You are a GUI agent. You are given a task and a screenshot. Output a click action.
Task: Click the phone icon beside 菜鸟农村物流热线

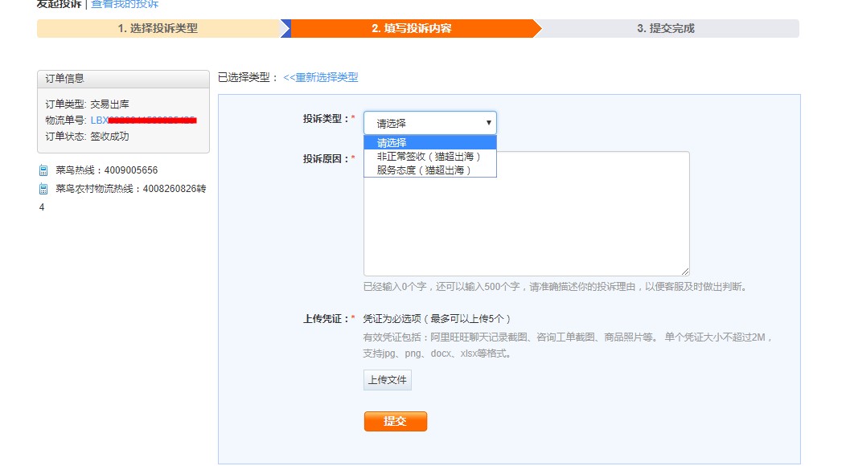(x=43, y=189)
